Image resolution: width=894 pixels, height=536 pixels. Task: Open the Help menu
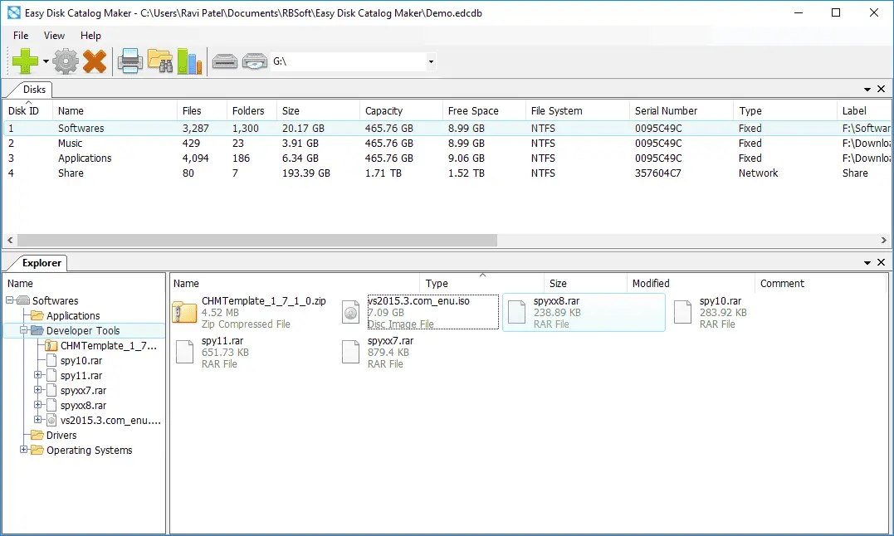[90, 36]
